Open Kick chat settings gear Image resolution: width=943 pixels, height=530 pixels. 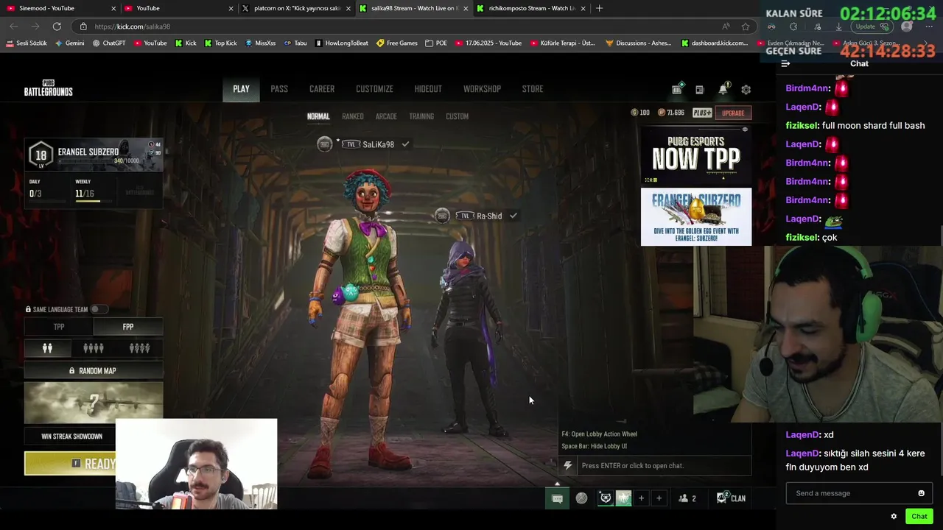[x=894, y=516]
